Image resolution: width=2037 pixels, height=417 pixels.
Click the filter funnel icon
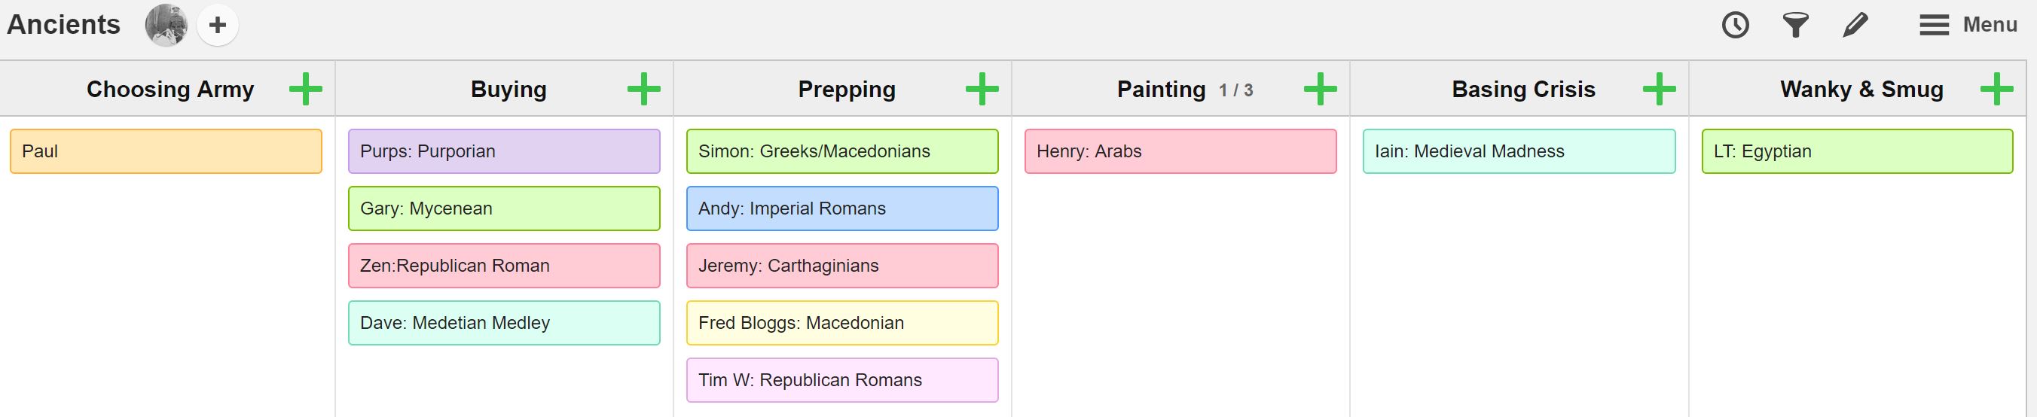tap(1795, 26)
